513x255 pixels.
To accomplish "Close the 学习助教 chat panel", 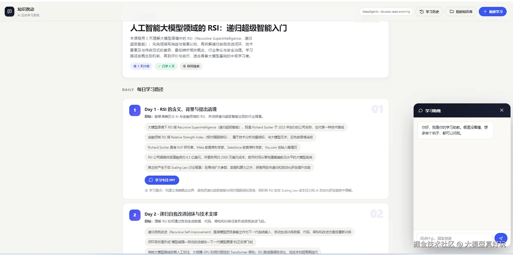I will tap(502, 110).
